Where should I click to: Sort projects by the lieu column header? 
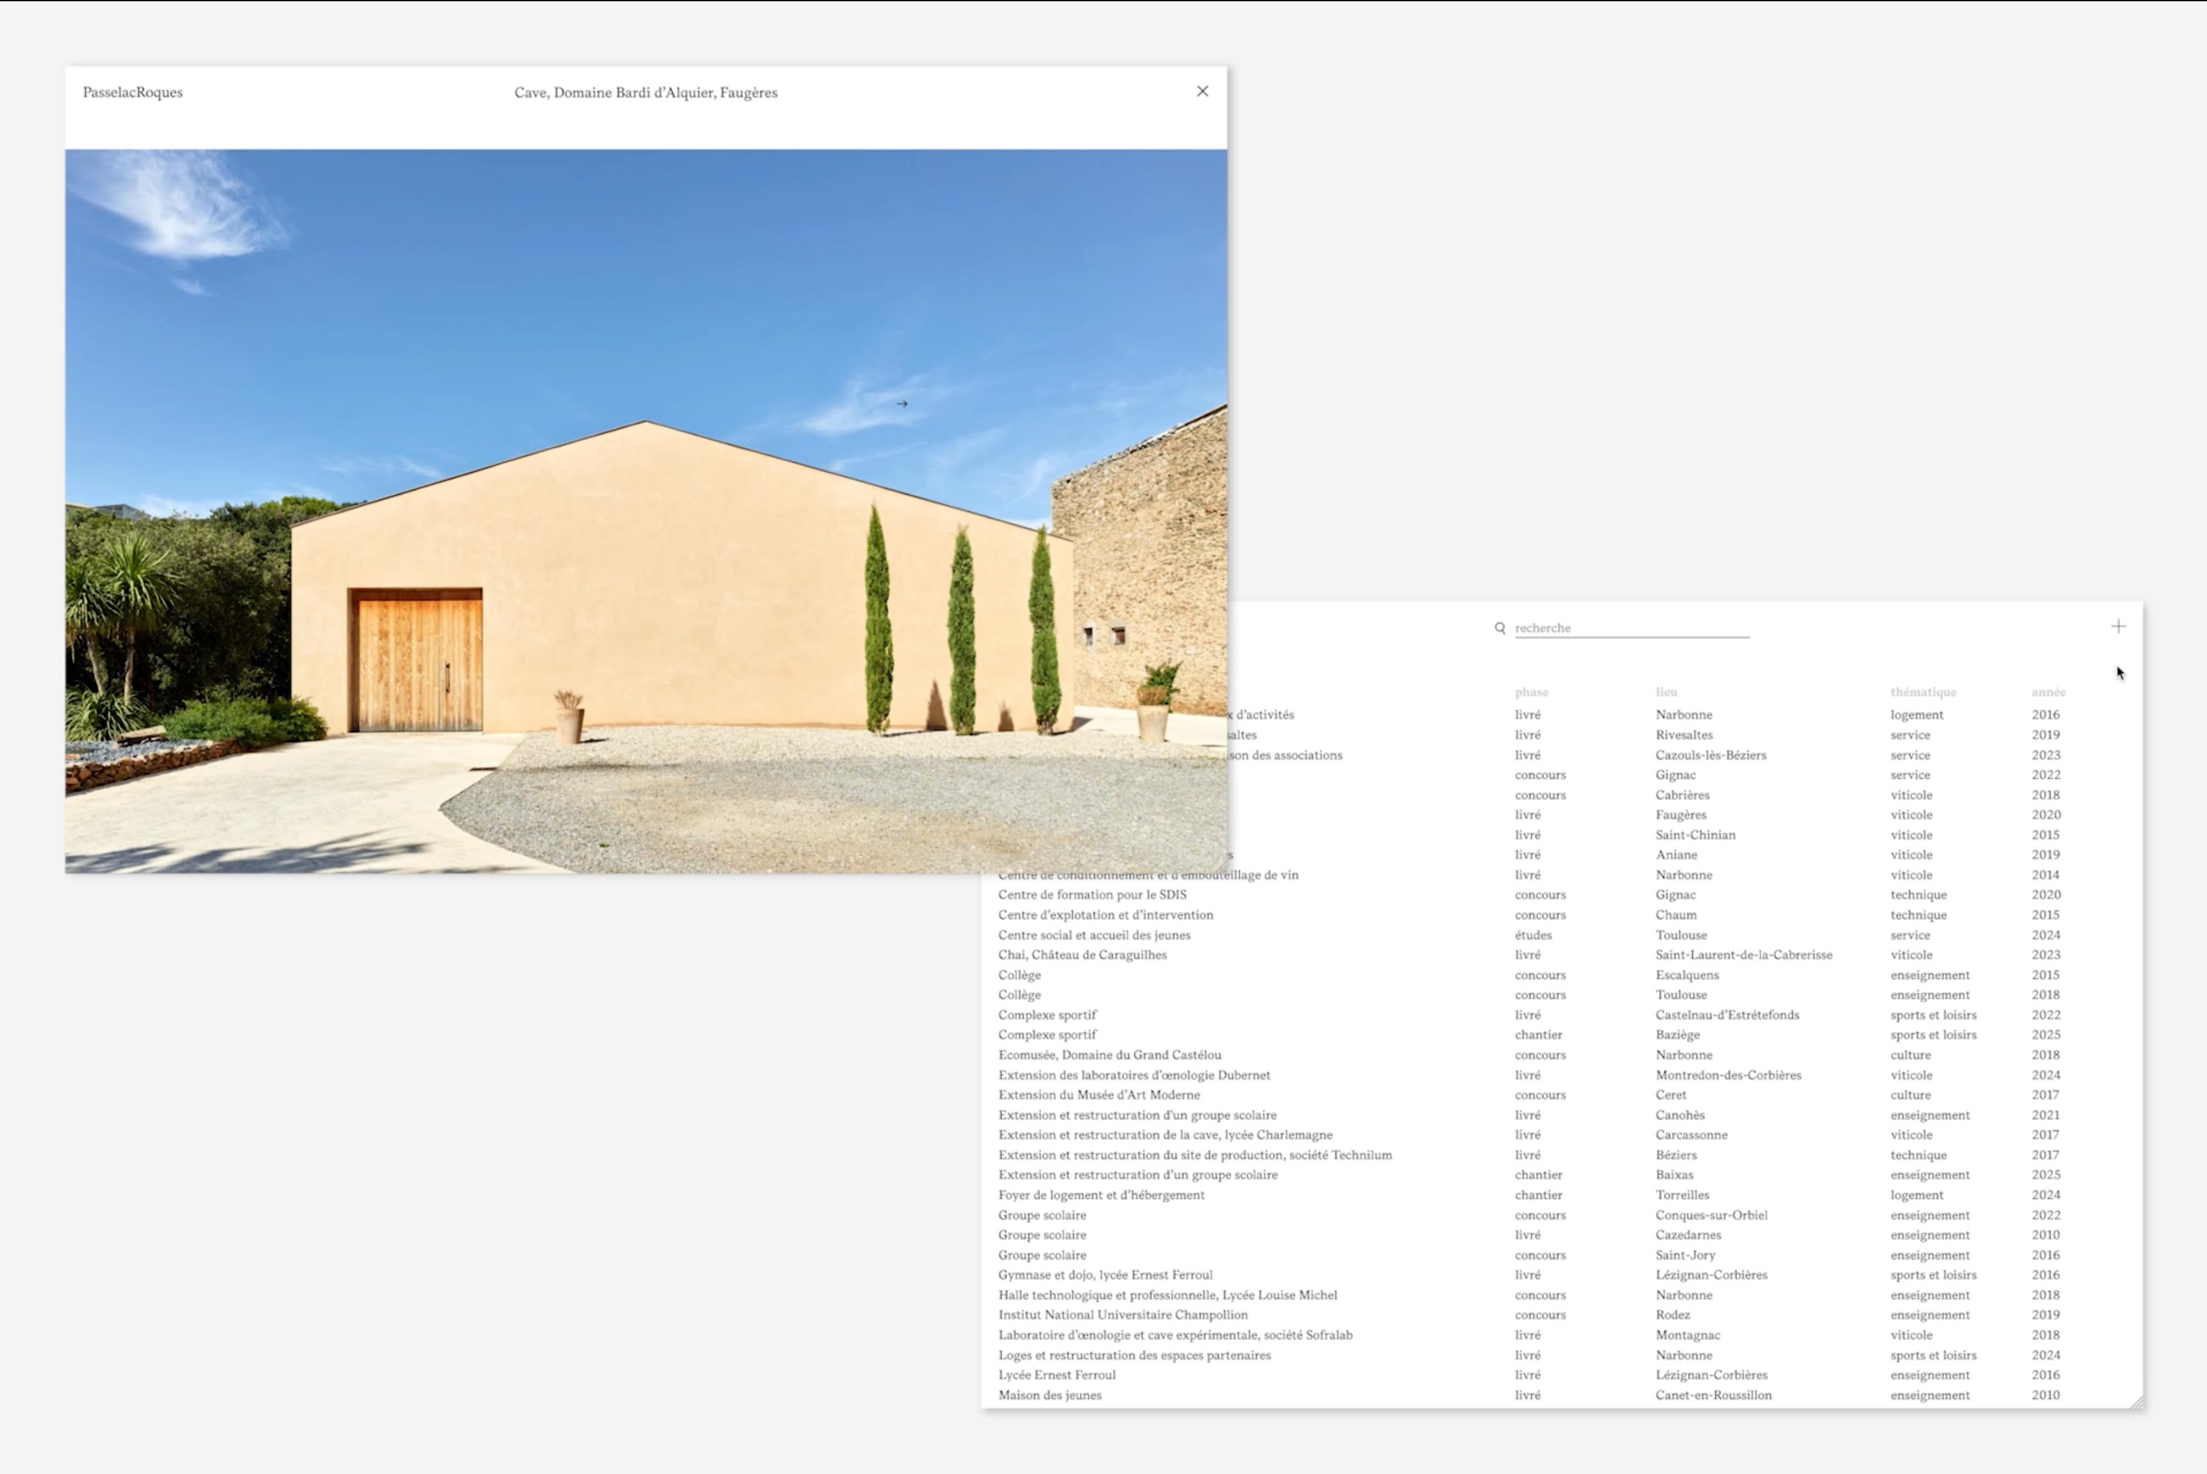(x=1666, y=692)
